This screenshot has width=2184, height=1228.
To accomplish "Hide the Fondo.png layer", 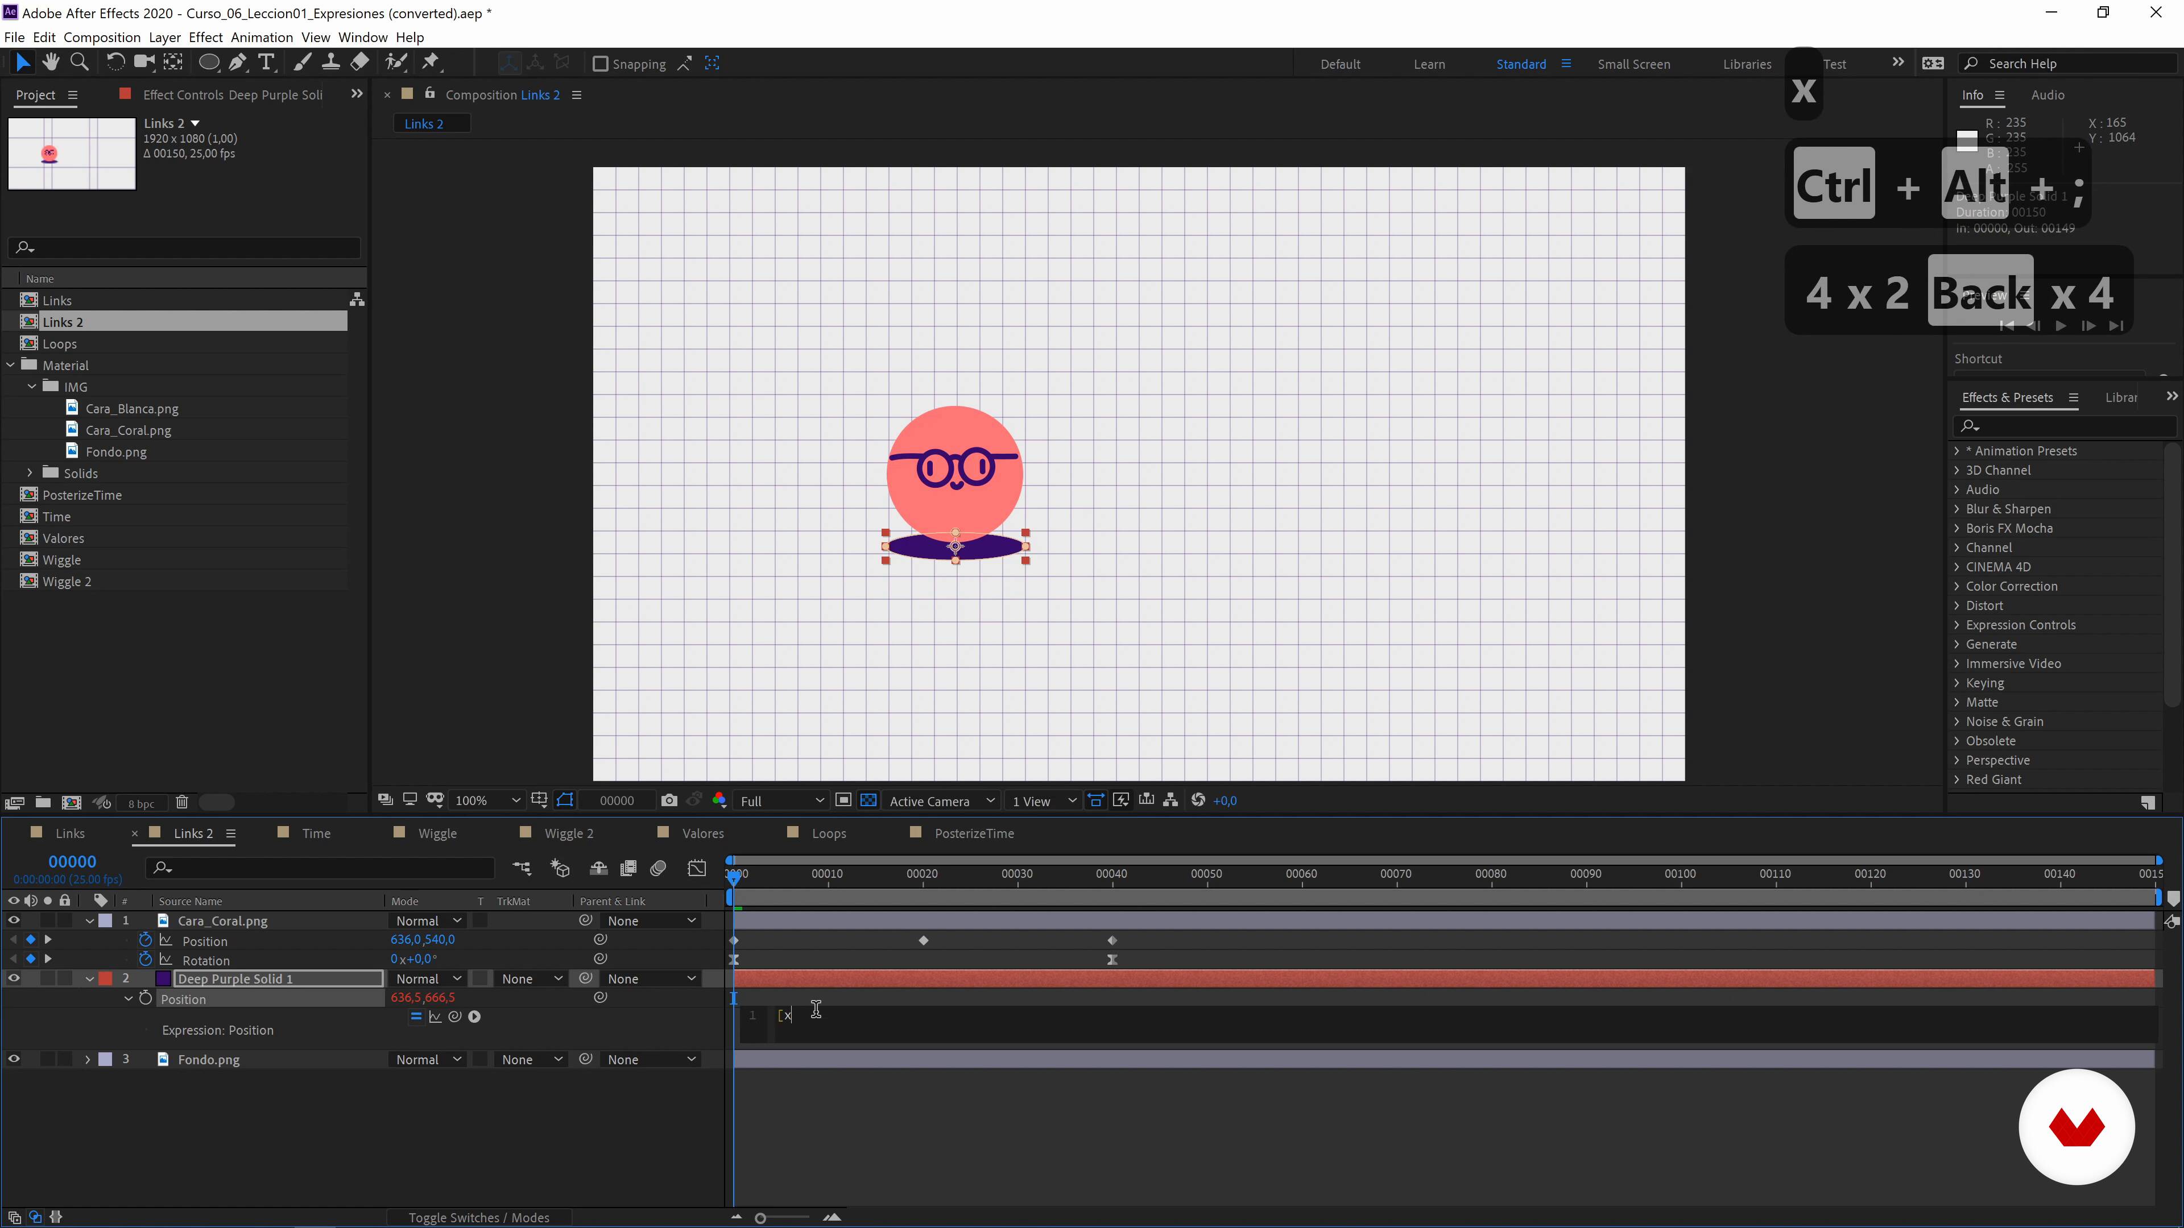I will (14, 1059).
